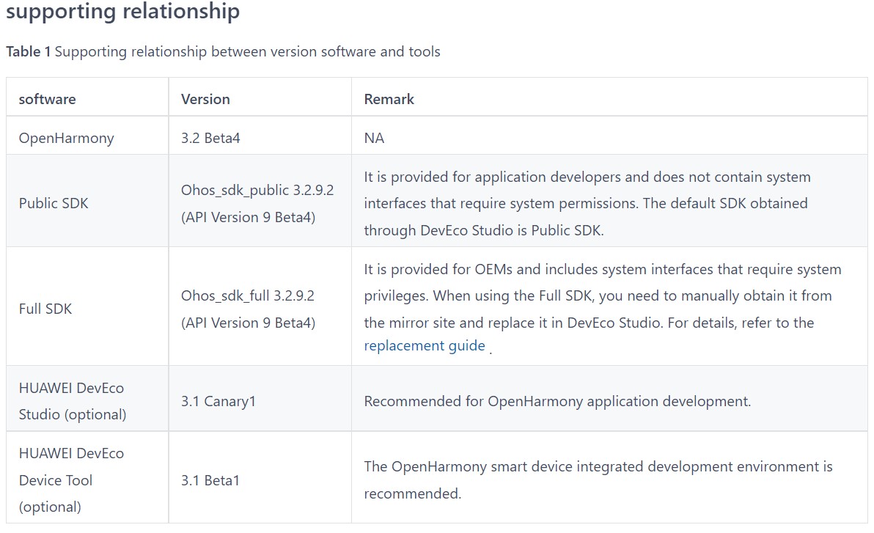Image resolution: width=874 pixels, height=533 pixels.
Task: Click the 'Ohos_sdk_full 3.2.9.2' version text
Action: click(x=248, y=295)
